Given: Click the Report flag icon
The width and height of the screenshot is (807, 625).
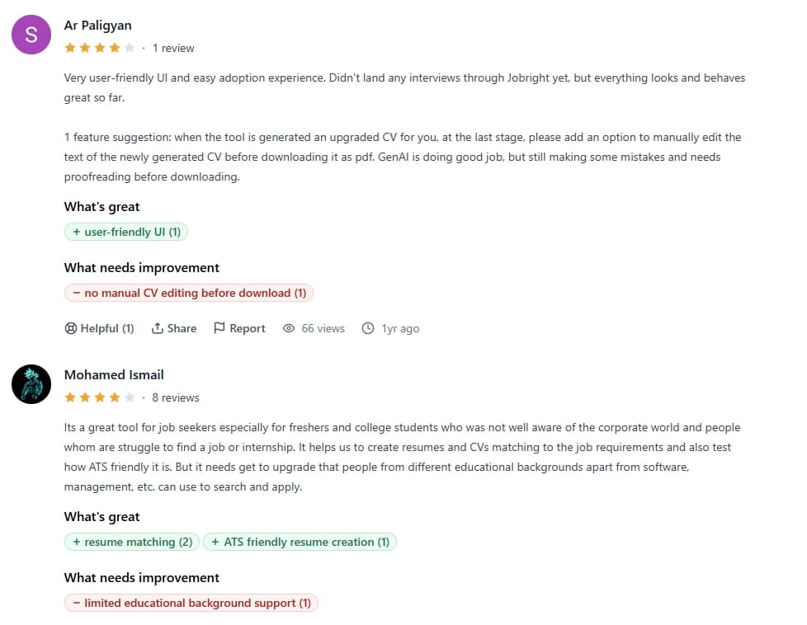Looking at the screenshot, I should tap(219, 328).
